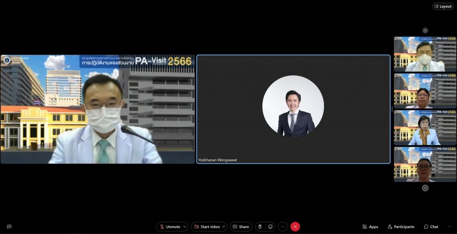Start video with the camera button
The height and width of the screenshot is (234, 457).
[x=207, y=227]
